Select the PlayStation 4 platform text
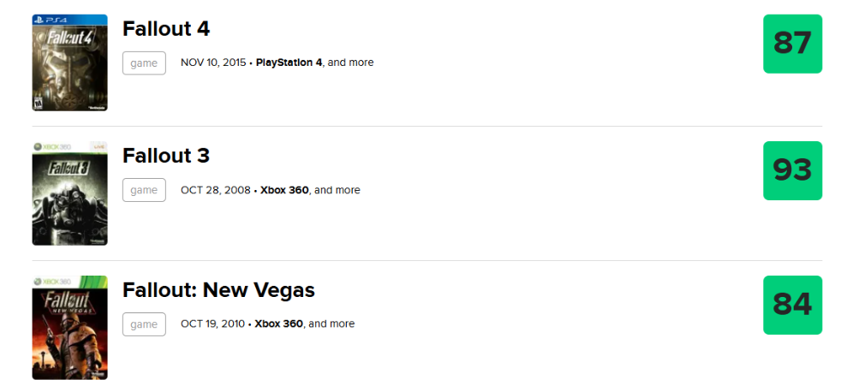 (x=289, y=62)
